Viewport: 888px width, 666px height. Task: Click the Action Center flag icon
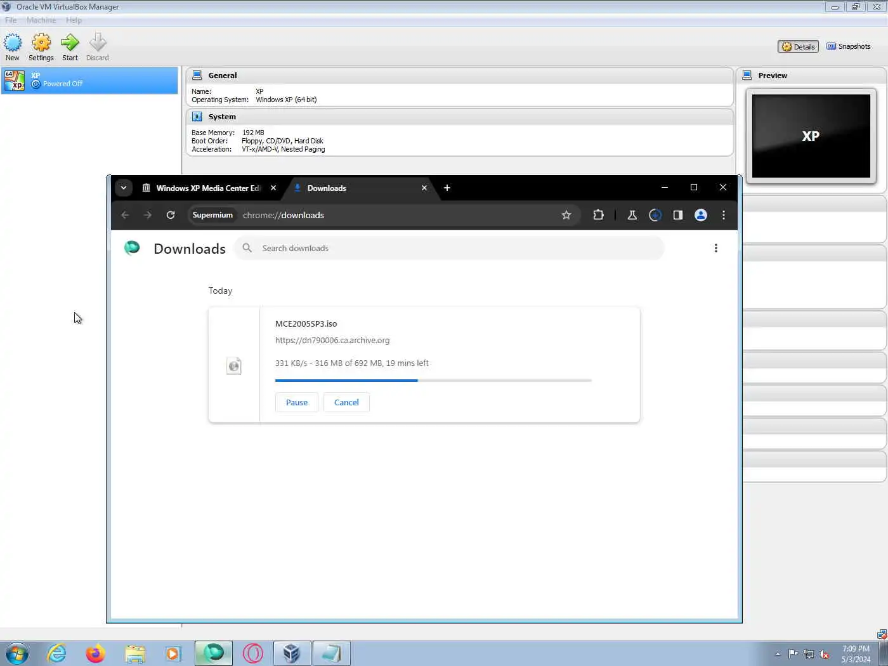[x=793, y=654]
